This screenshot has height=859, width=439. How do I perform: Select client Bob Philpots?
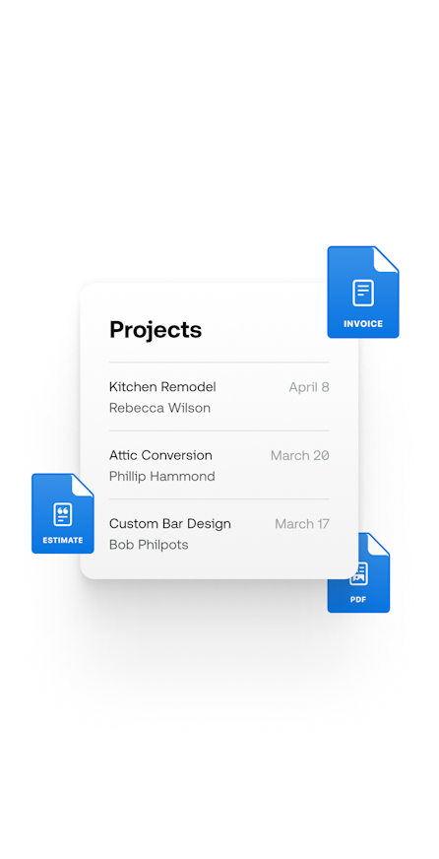click(x=149, y=545)
